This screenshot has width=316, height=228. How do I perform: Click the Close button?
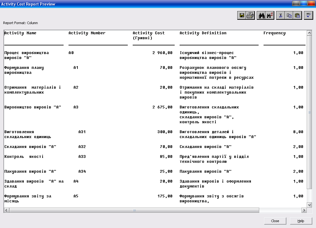pyautogui.click(x=275, y=221)
